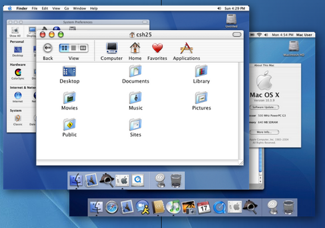Click the More Info... button
This screenshot has height=228, width=325.
coord(264,132)
